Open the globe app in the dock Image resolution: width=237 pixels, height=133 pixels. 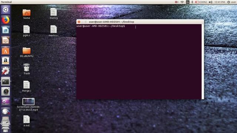click(6, 112)
